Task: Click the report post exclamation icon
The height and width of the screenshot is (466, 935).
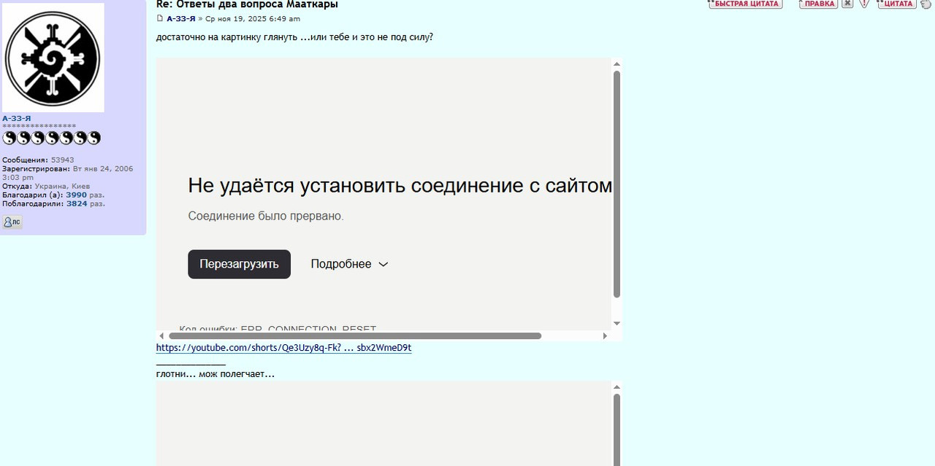Action: pyautogui.click(x=864, y=4)
